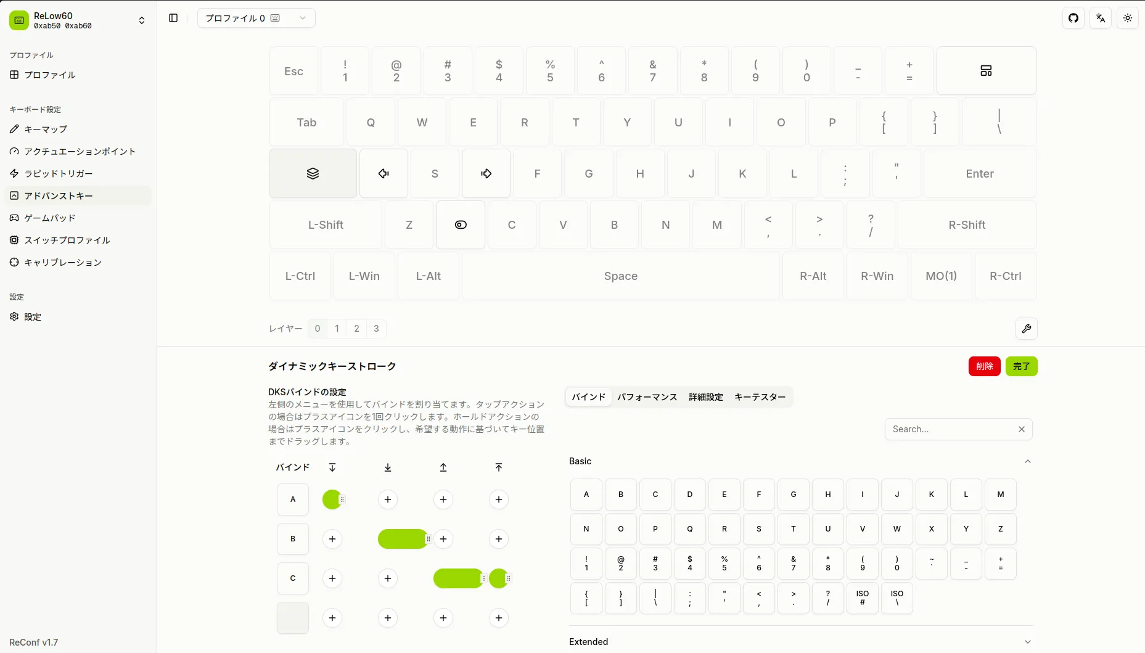
Task: Select the toggle icon key next to Z
Action: [461, 224]
